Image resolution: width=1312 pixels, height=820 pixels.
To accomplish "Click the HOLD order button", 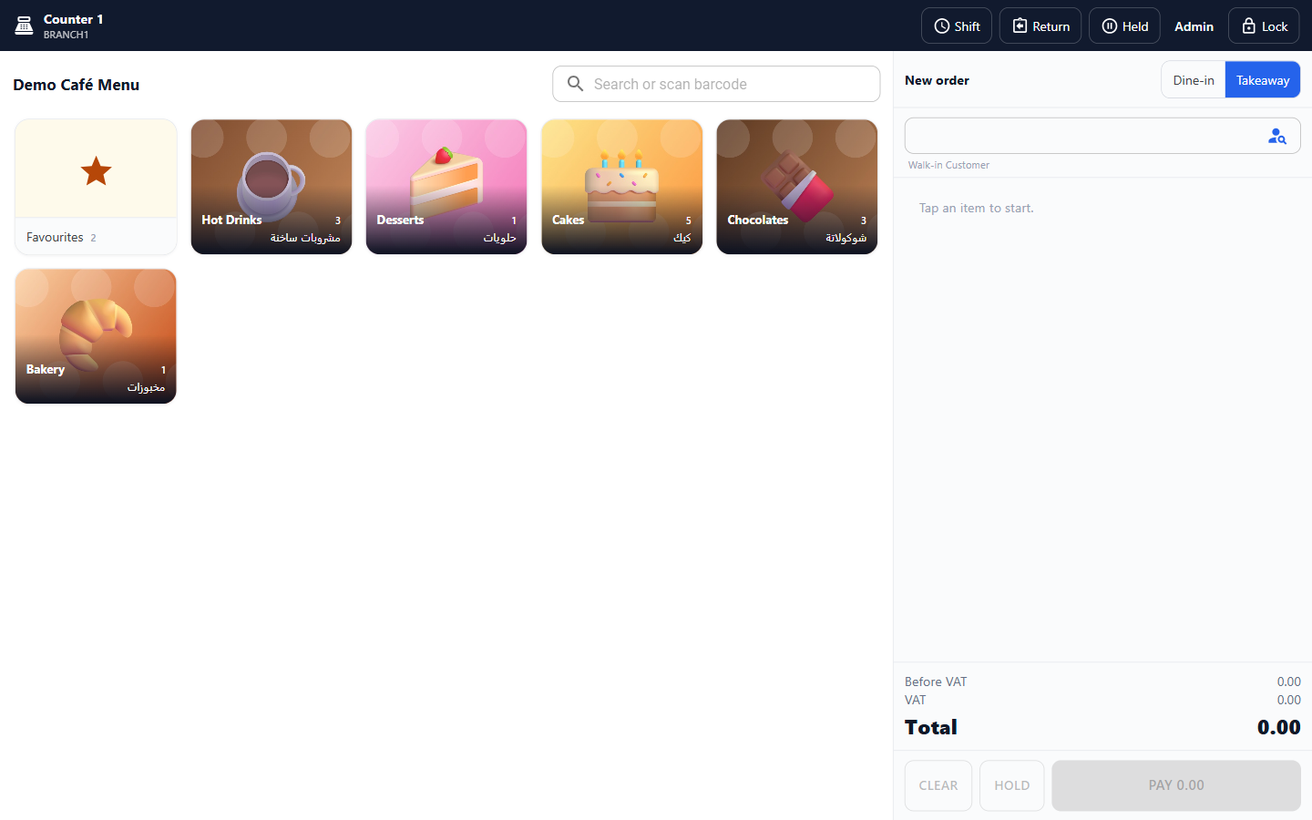I will click(x=1012, y=785).
